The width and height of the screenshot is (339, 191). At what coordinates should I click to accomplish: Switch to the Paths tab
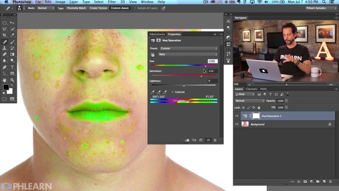(264, 89)
